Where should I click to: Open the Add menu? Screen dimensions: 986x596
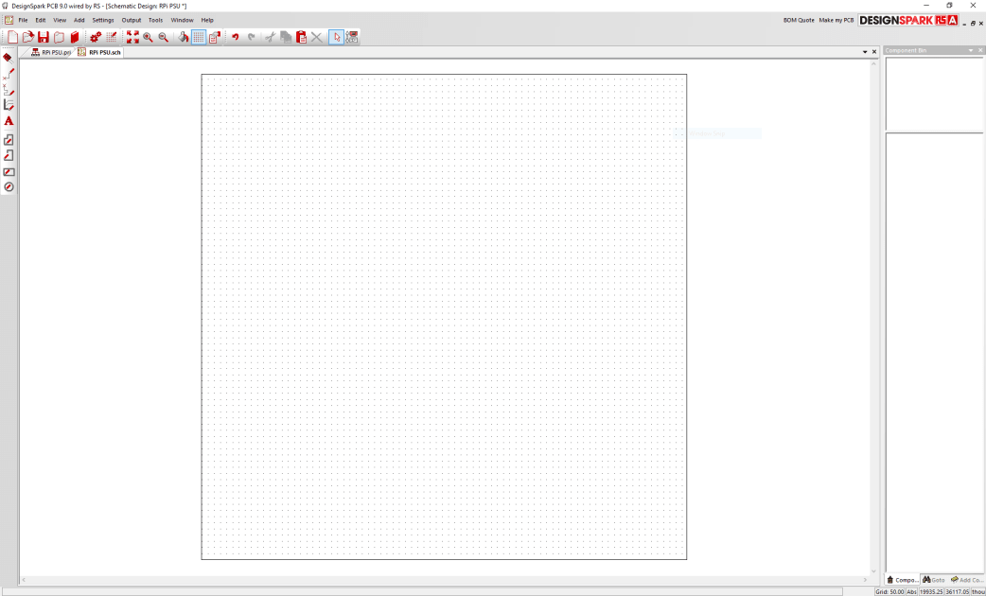tap(79, 20)
